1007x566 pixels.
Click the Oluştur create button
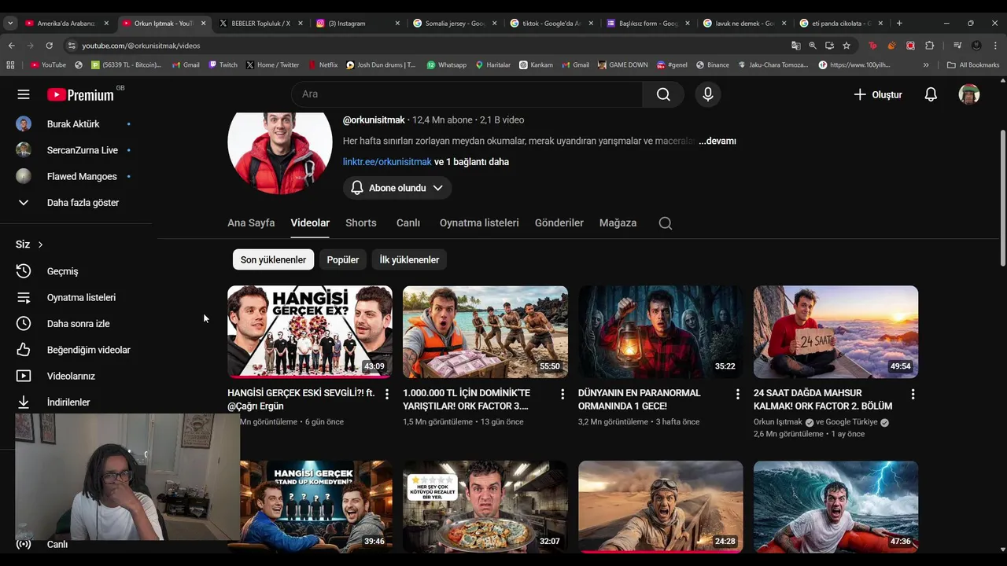pos(878,94)
